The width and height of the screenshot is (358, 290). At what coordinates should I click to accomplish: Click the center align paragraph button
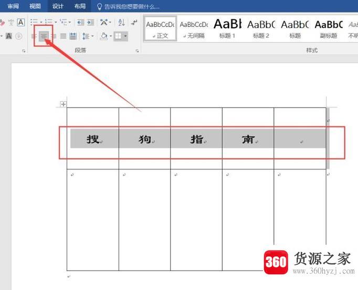pyautogui.click(x=44, y=36)
